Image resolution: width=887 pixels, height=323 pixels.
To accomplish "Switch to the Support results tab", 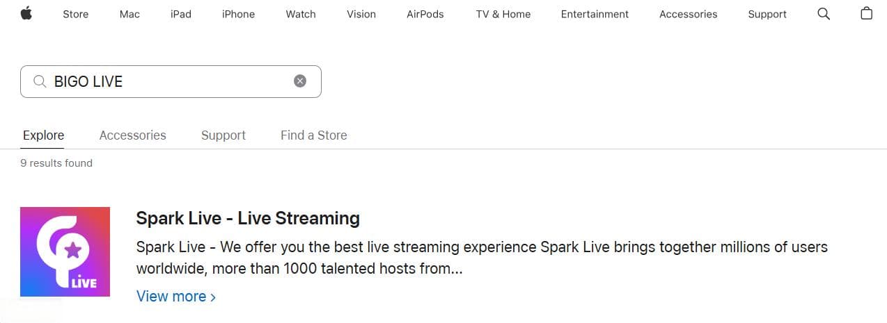I will point(223,135).
